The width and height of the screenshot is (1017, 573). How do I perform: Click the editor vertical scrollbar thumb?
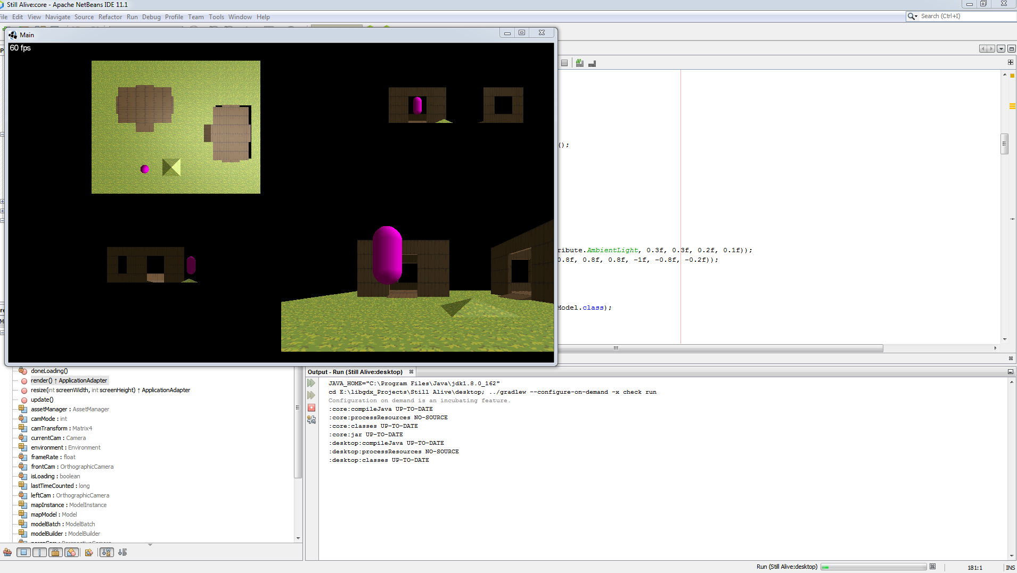1004,144
